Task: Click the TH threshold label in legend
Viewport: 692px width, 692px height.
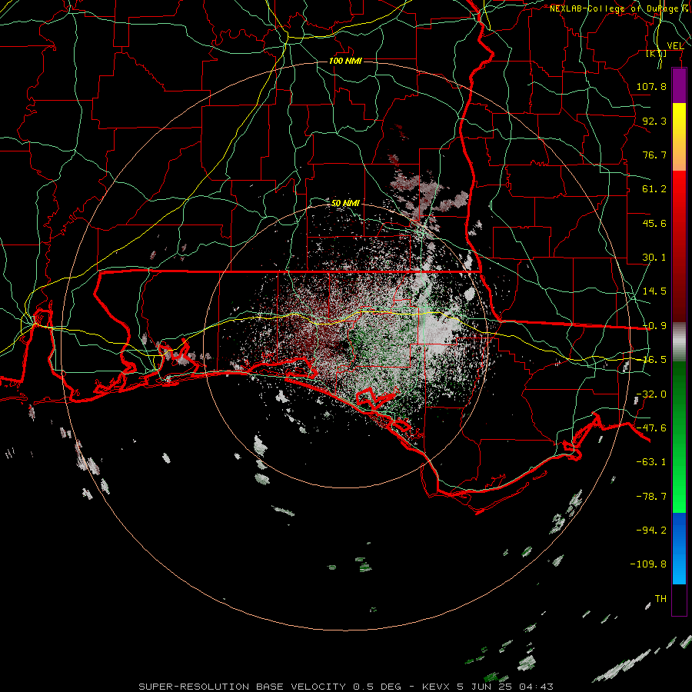Action: tap(660, 598)
